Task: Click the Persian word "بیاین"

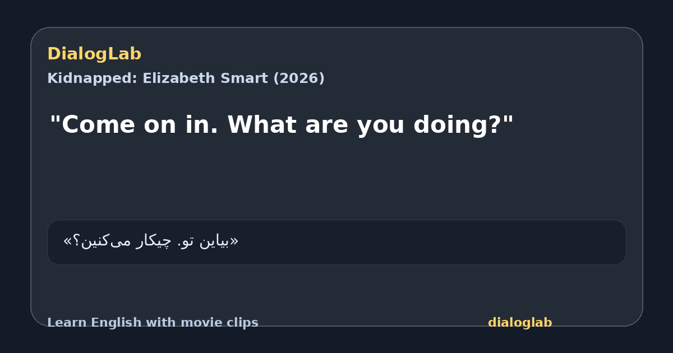Action: click(215, 241)
